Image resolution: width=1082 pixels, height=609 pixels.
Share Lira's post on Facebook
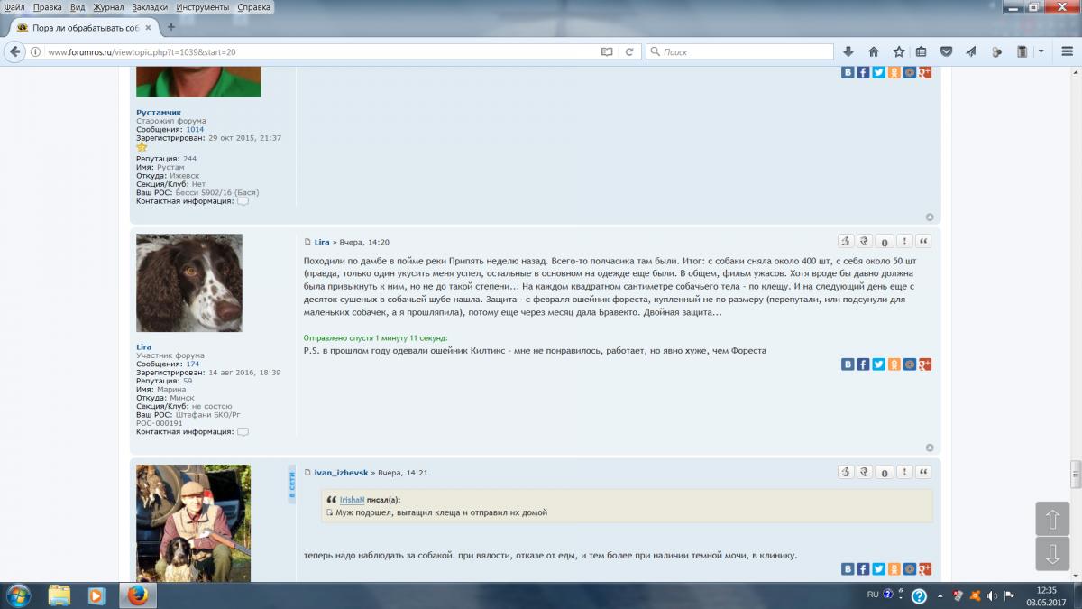tap(863, 364)
